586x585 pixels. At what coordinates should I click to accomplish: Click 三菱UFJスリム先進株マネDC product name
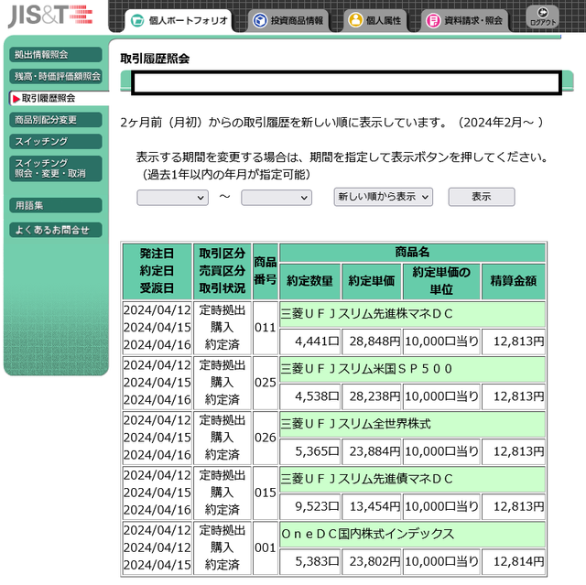tap(366, 314)
